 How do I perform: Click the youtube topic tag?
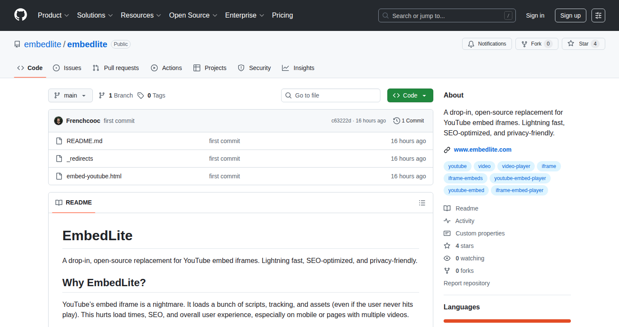(457, 166)
